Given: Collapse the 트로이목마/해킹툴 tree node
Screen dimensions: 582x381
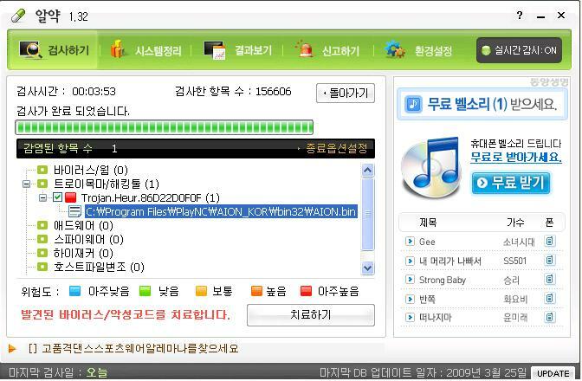Looking at the screenshot, I should tap(26, 184).
